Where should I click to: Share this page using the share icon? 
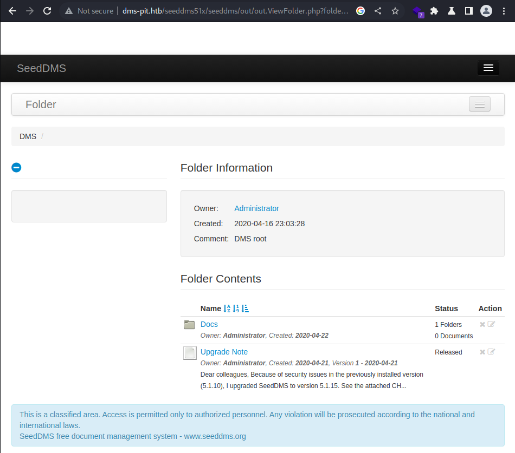pos(378,11)
